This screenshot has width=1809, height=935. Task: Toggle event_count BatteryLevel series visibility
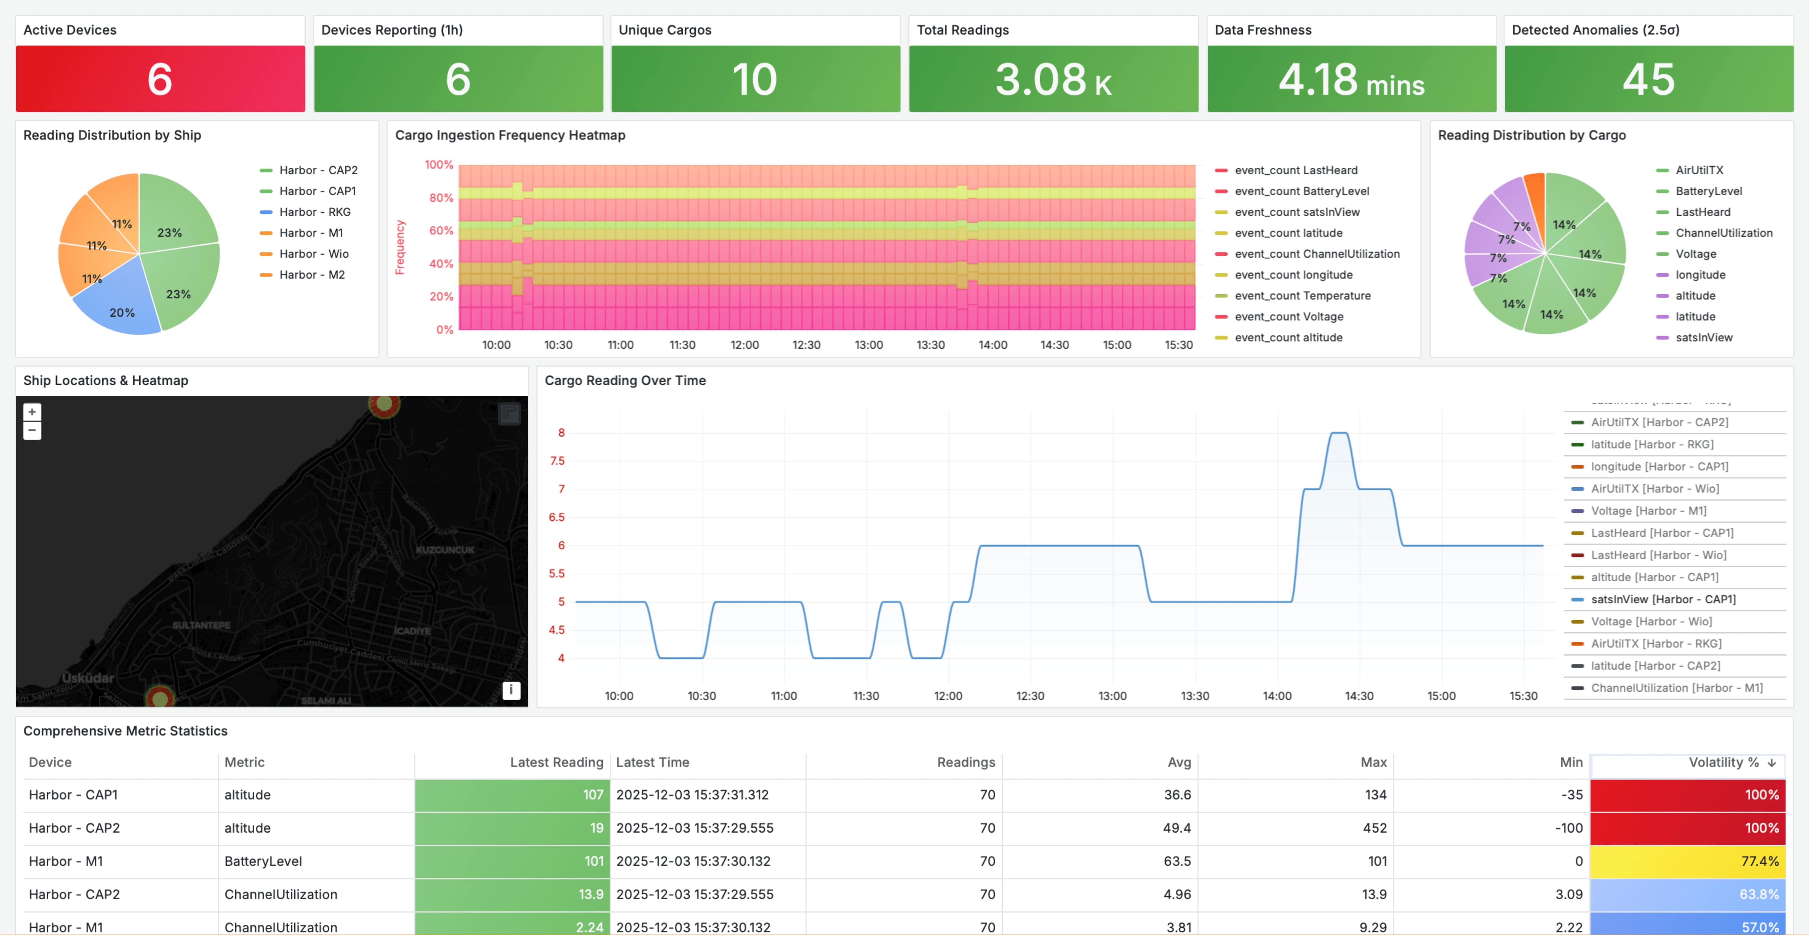click(1302, 191)
